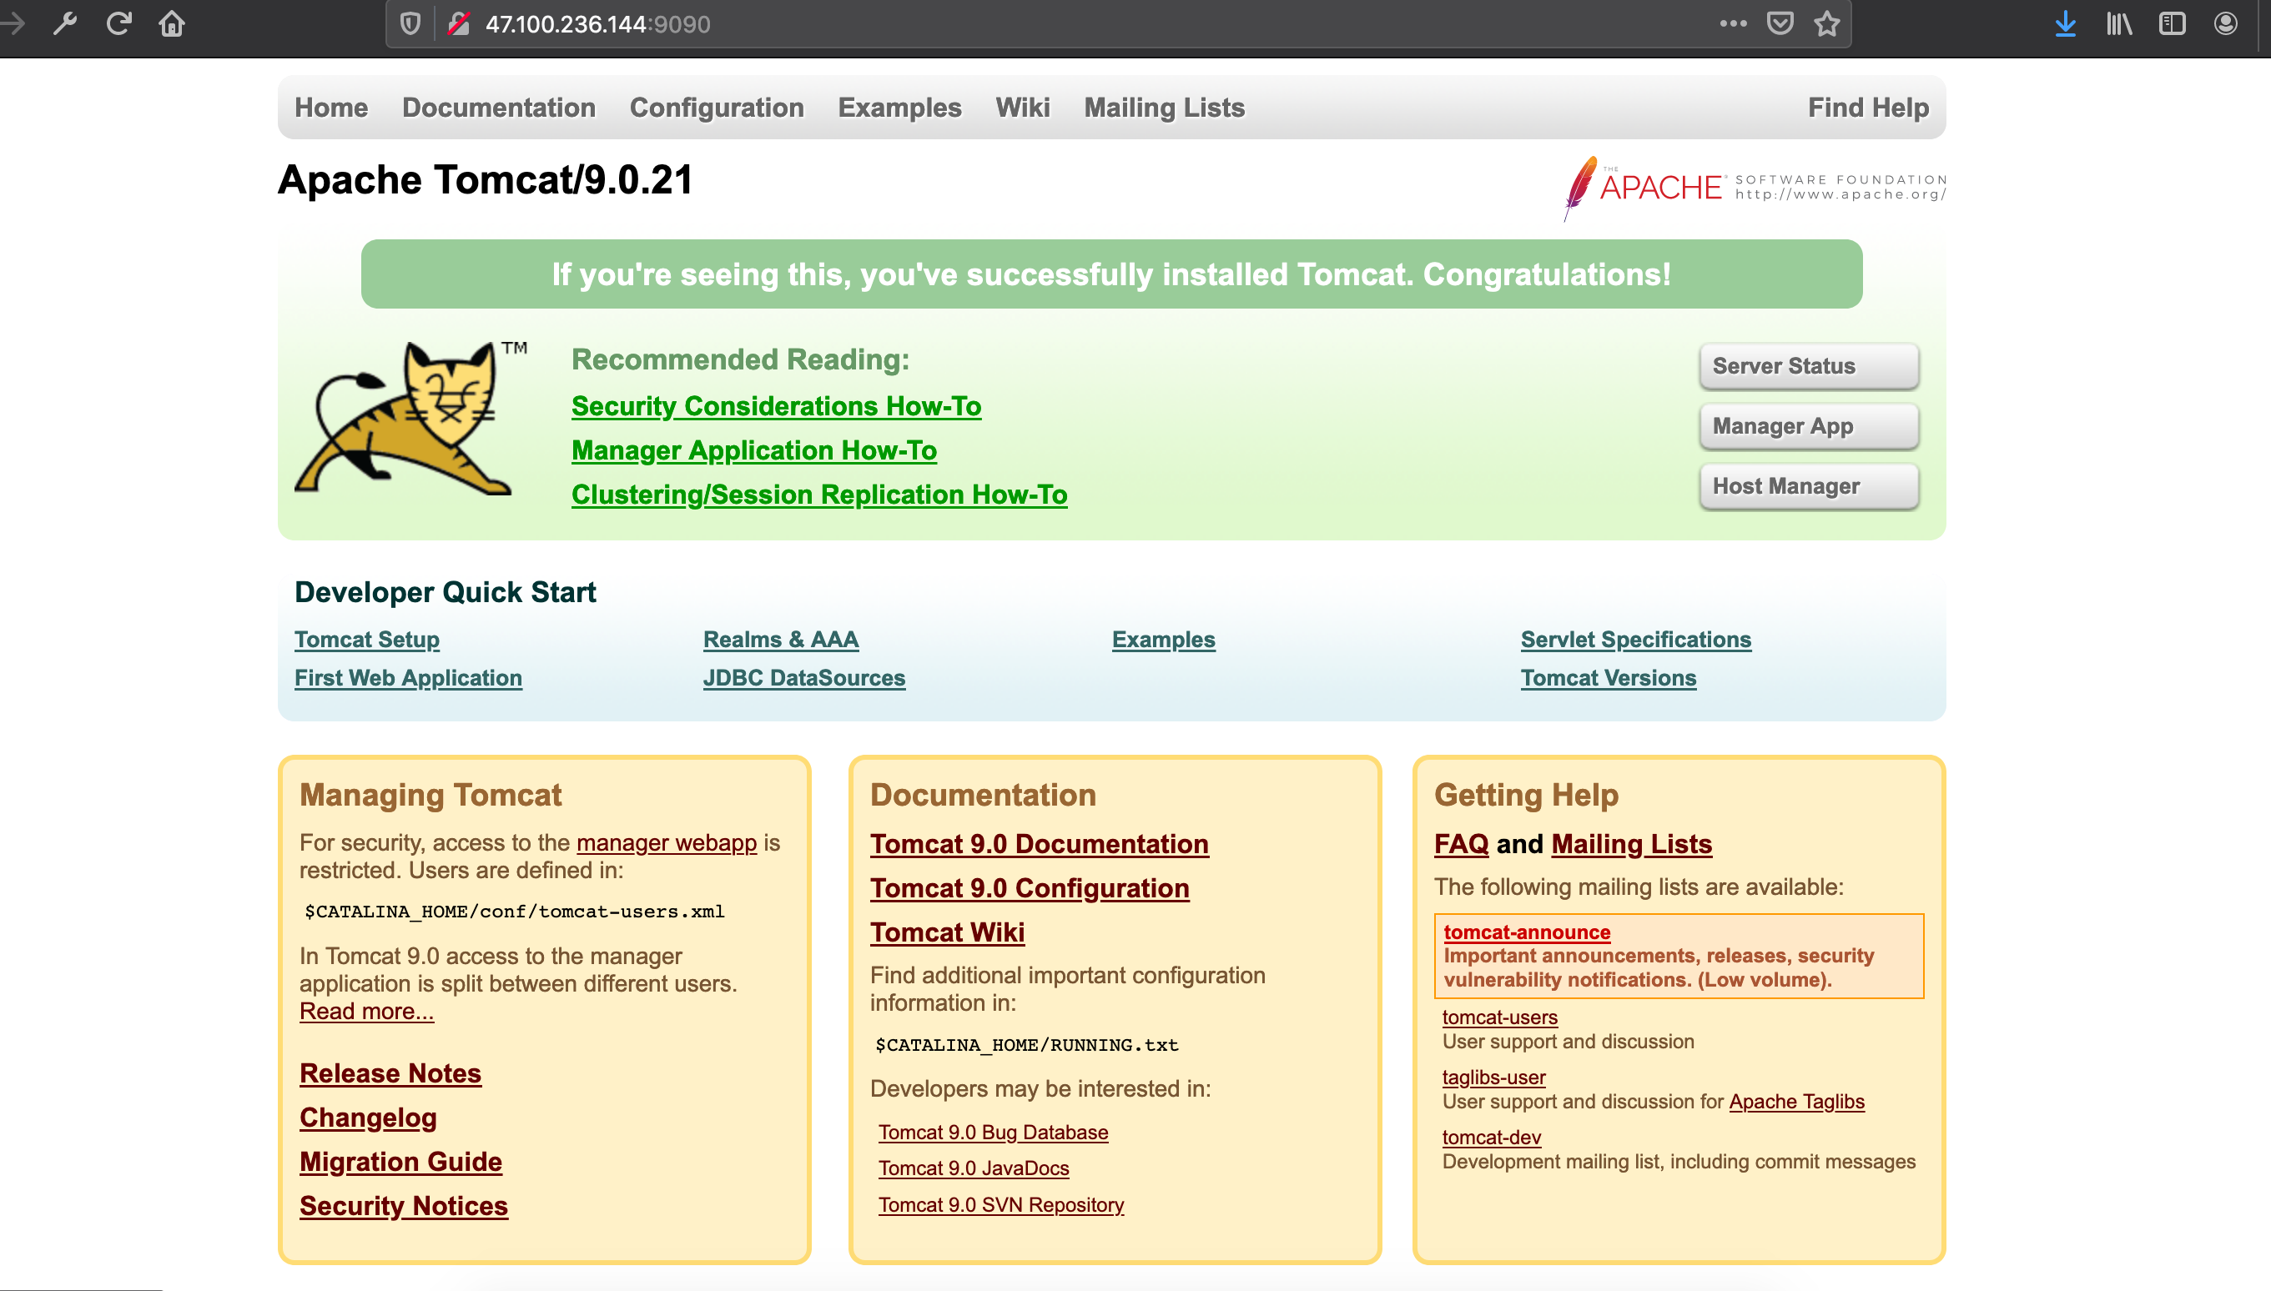Viewport: 2271px width, 1291px height.
Task: Open Tomcat 9.0 Configuration link
Action: click(1030, 888)
